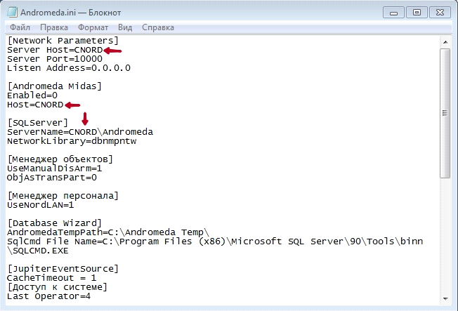Click the [Менеджер персонала] section header
The width and height of the screenshot is (458, 311).
pos(63,196)
